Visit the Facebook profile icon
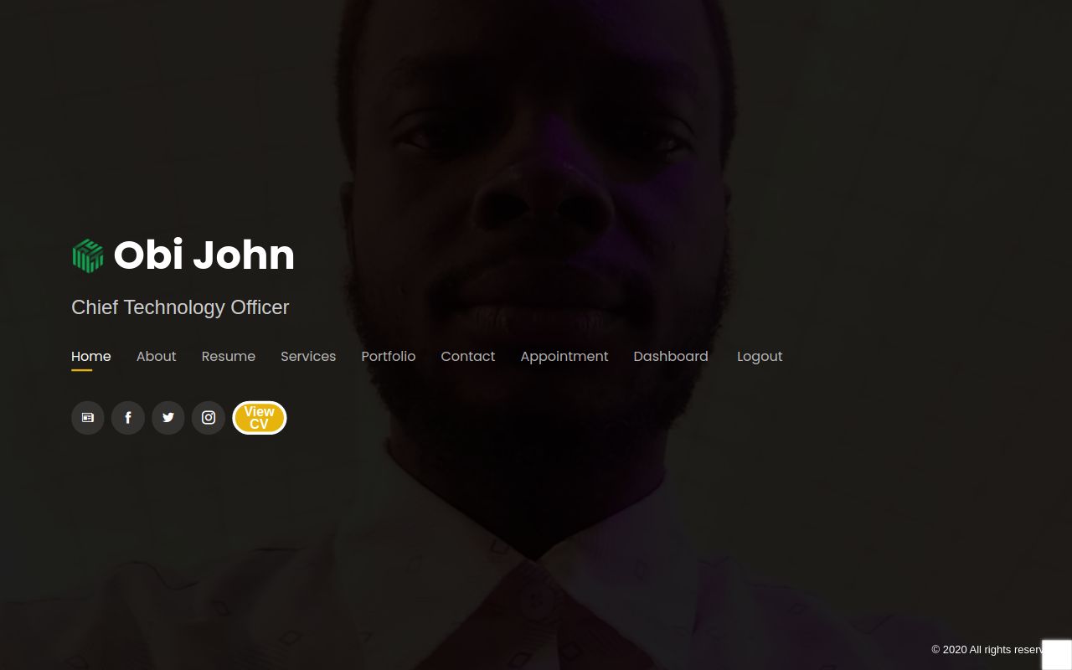 (x=128, y=418)
